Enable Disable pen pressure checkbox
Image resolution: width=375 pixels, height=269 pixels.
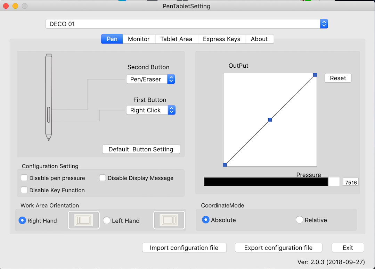(x=24, y=178)
